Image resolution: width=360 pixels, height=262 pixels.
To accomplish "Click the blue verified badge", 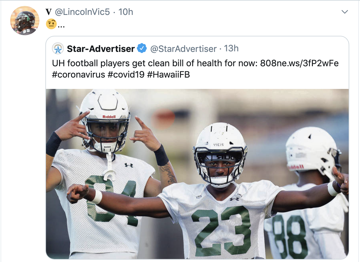I will tap(142, 48).
